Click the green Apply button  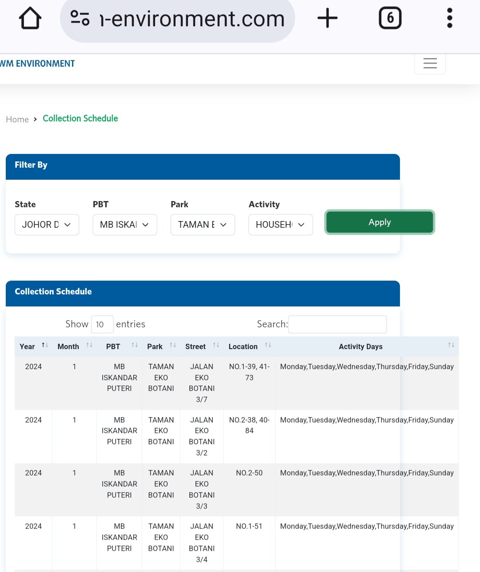tap(380, 222)
